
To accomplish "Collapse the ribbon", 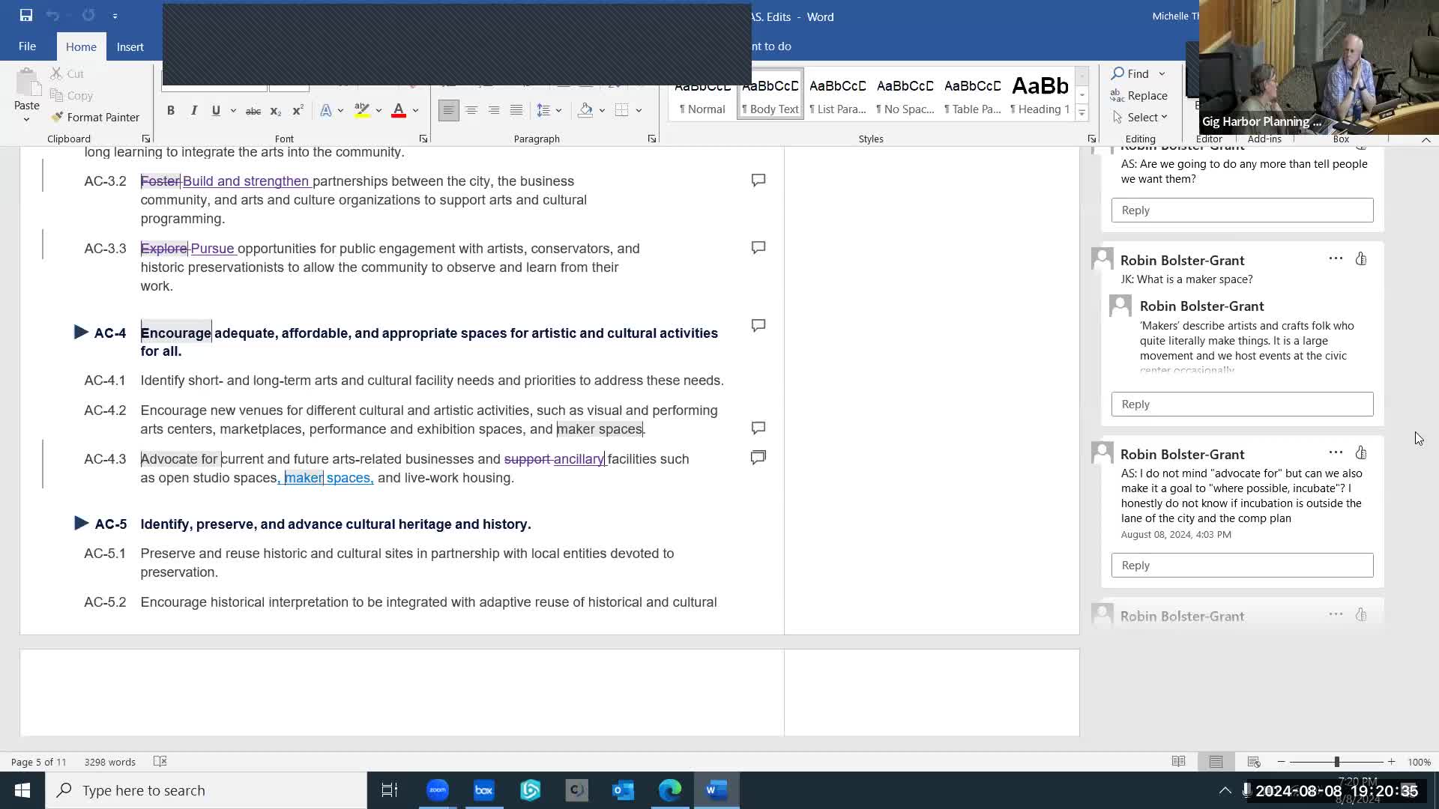I will tap(1426, 139).
